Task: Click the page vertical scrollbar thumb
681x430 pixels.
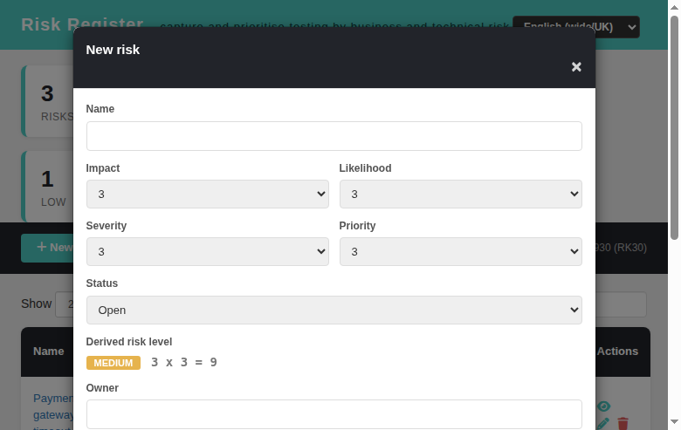Action: (x=674, y=127)
